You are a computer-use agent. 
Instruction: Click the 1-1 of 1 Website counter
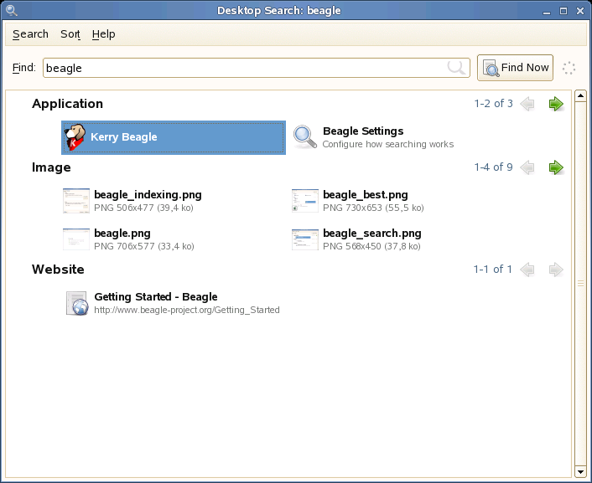point(493,270)
